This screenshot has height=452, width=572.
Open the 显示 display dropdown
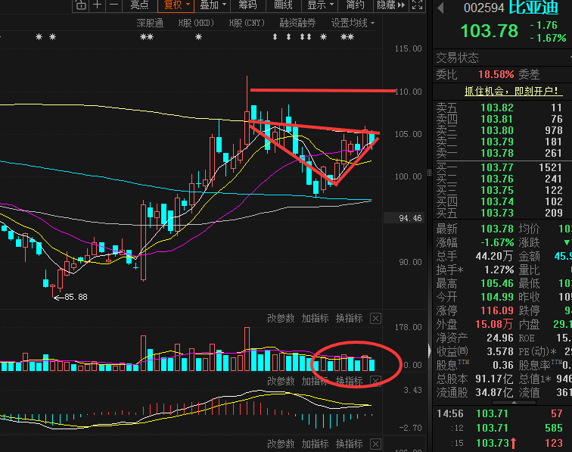(x=320, y=5)
